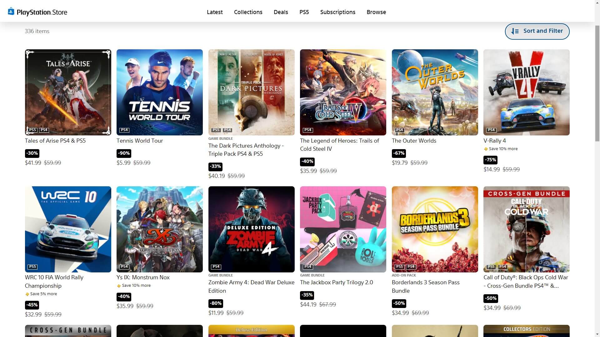Click the -90% discount badge for Tennis World Tour
Viewport: 600px width, 337px height.
pos(124,153)
